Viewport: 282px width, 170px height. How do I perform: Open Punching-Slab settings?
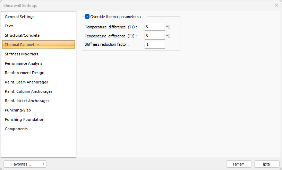click(18, 110)
